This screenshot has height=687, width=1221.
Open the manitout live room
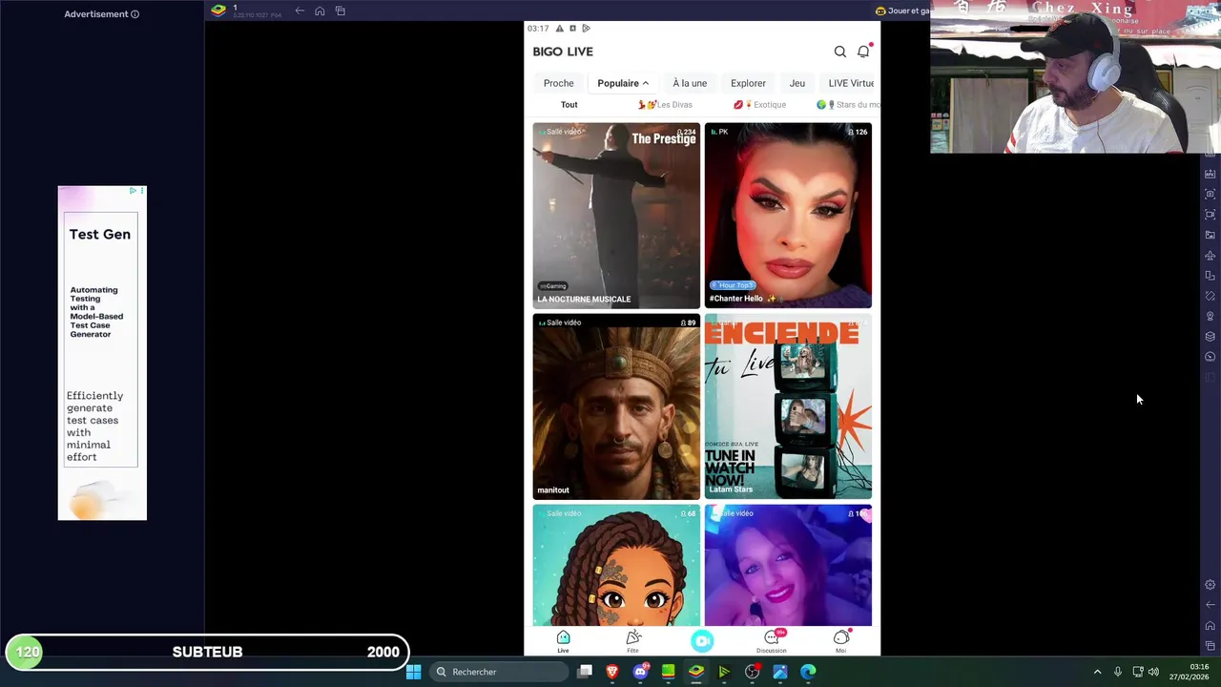coord(616,406)
